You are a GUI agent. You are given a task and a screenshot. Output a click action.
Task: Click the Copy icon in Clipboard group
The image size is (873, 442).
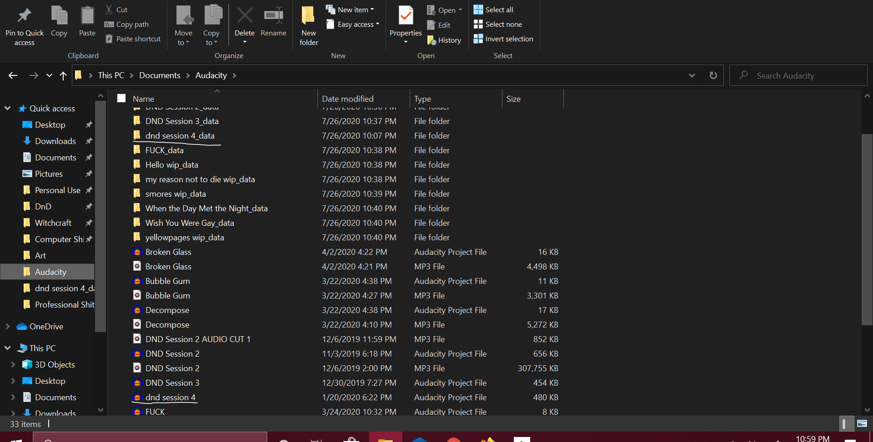click(59, 15)
